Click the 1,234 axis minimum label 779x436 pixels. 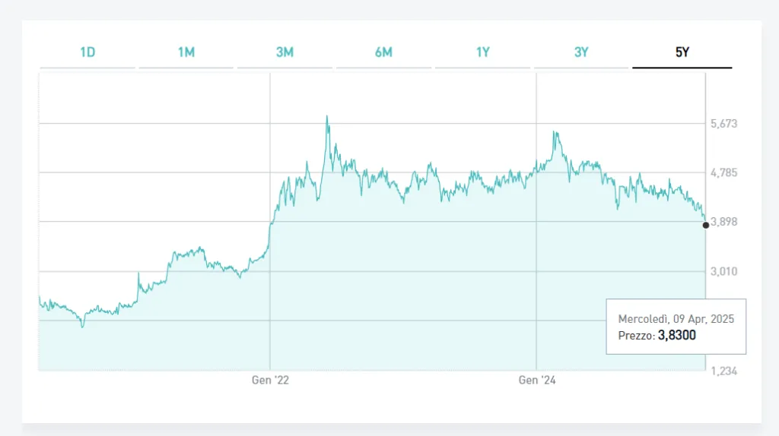tap(723, 370)
